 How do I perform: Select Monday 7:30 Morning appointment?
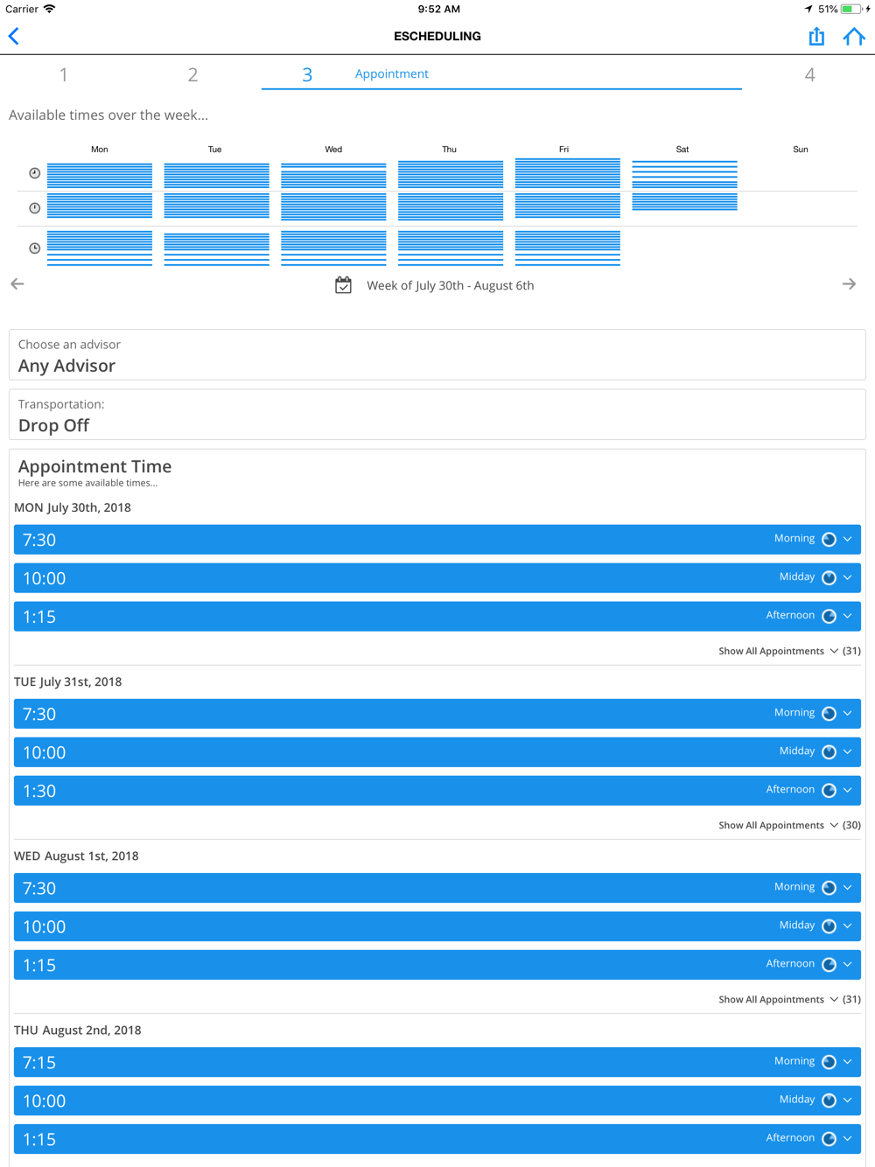point(437,540)
